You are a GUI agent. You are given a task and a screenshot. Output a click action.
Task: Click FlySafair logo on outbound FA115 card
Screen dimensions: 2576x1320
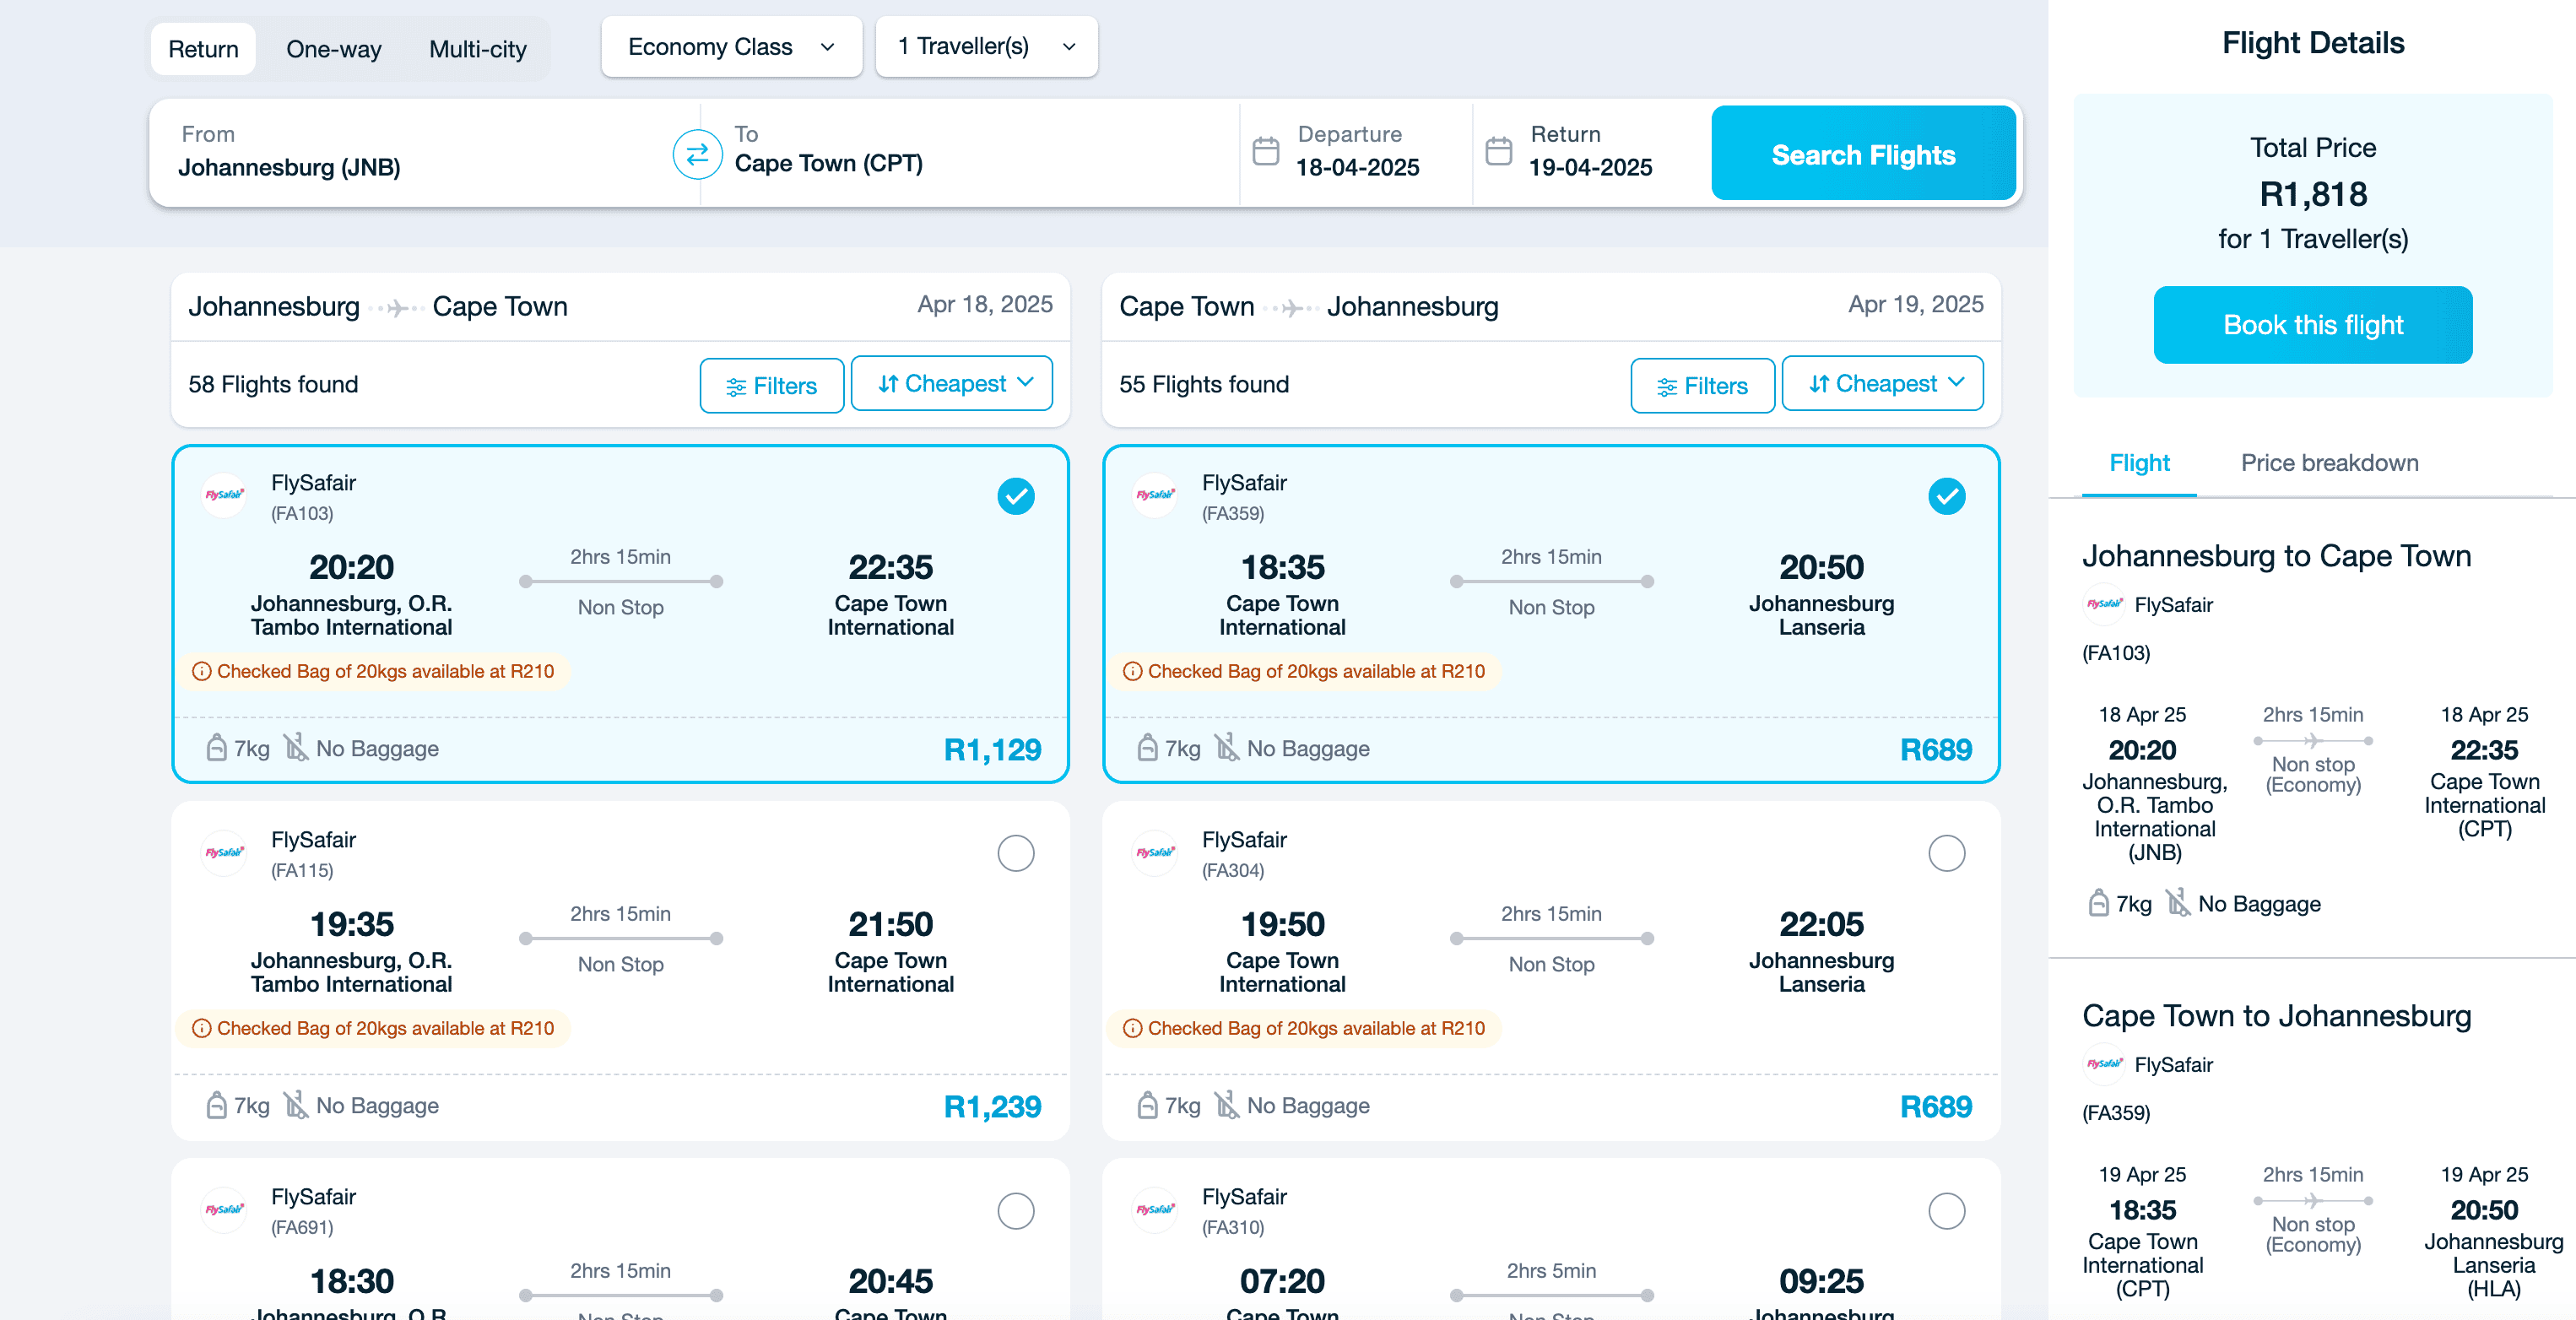(224, 852)
